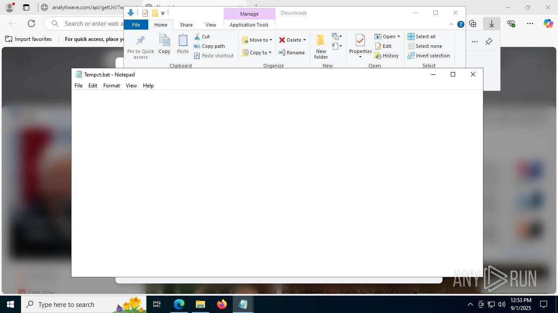Open Task View on the taskbar
This screenshot has width=558, height=313.
[157, 304]
